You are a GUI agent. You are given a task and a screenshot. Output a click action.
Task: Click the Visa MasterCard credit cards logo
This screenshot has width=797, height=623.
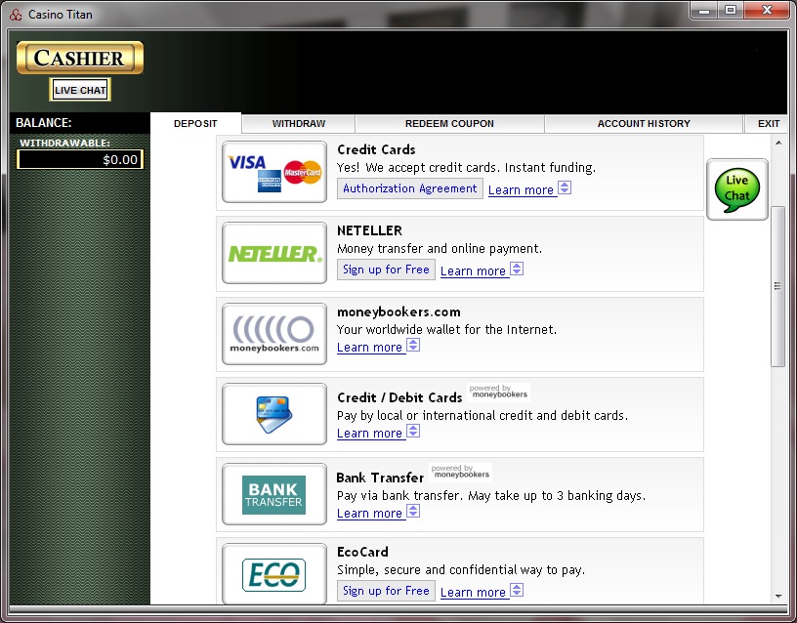click(x=274, y=172)
